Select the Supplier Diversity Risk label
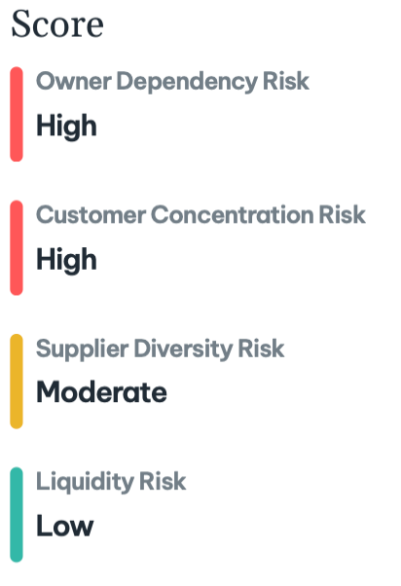 pos(161,349)
